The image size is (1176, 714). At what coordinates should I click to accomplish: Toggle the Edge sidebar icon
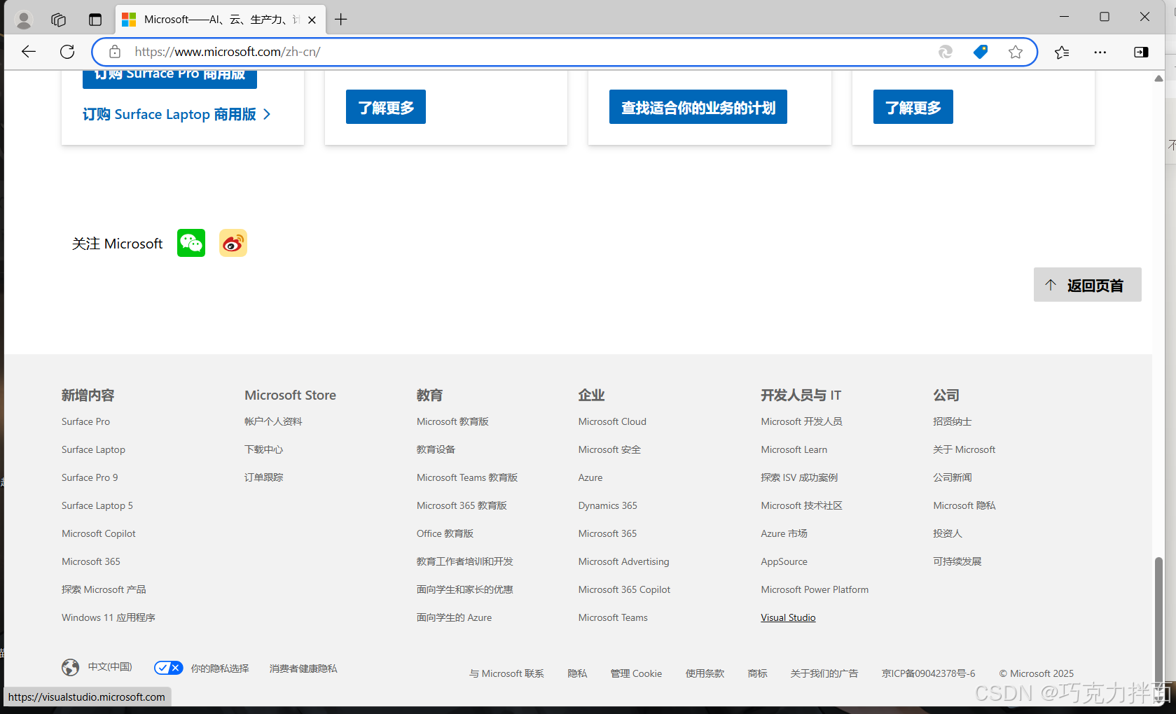1141,52
